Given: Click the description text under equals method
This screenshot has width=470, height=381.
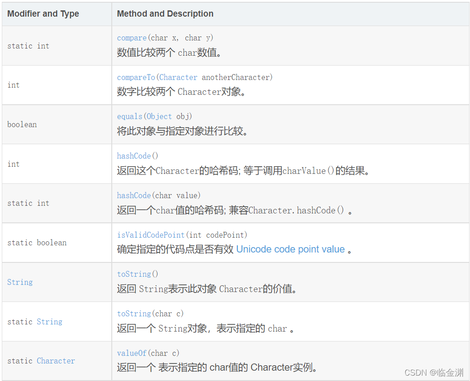Looking at the screenshot, I should 182,131.
